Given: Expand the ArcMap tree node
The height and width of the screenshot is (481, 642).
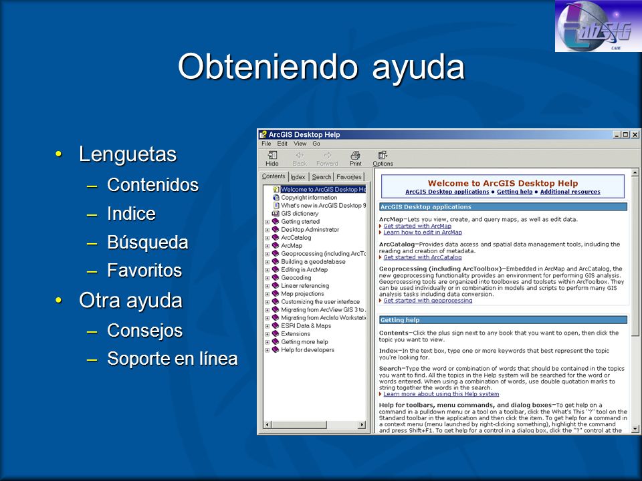Looking at the screenshot, I should click(x=267, y=247).
